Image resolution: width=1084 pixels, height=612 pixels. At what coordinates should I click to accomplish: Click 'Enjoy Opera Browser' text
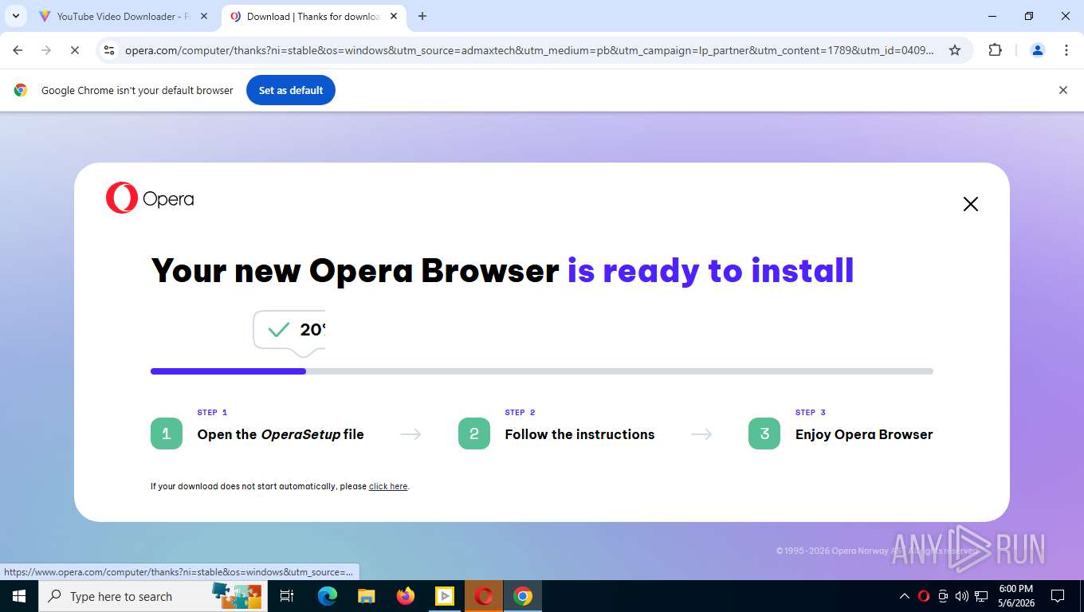pyautogui.click(x=864, y=434)
